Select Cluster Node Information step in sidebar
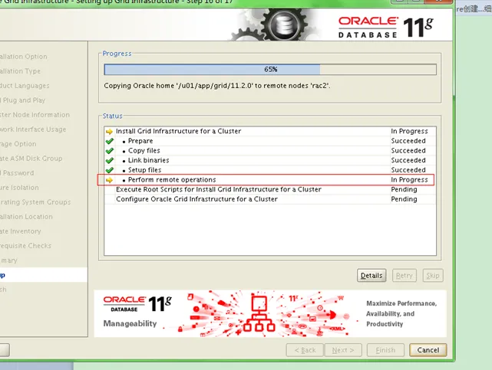This screenshot has height=370, width=492. pyautogui.click(x=35, y=115)
